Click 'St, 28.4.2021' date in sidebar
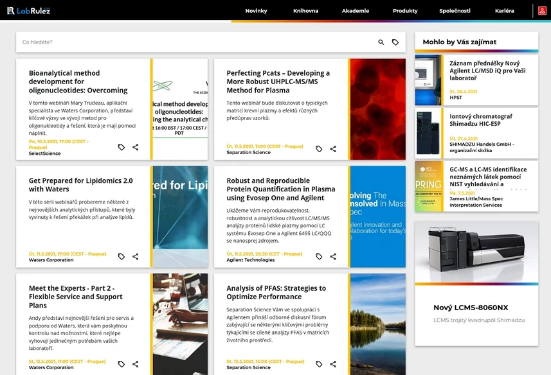The image size is (551, 375). click(464, 92)
